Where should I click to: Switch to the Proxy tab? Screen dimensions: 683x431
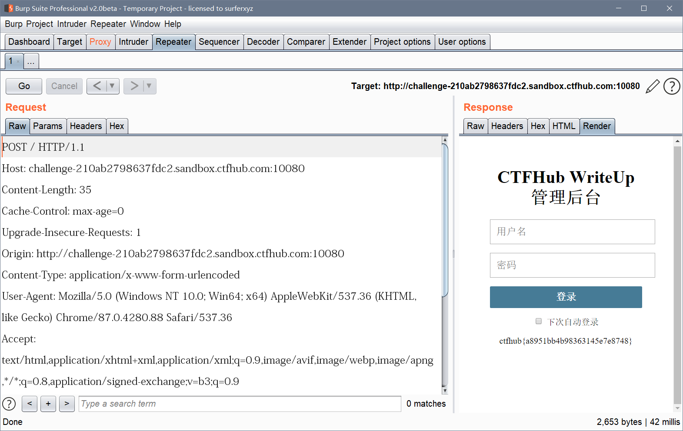click(100, 42)
